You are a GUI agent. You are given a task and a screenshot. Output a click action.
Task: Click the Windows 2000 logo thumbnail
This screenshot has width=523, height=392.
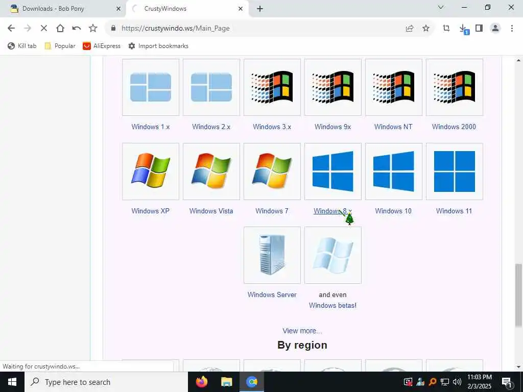[x=454, y=87]
